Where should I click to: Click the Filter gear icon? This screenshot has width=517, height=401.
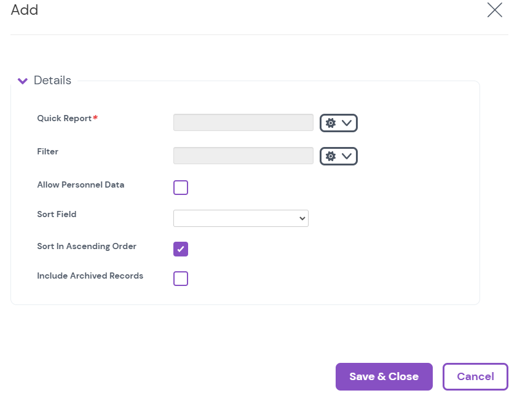point(331,156)
